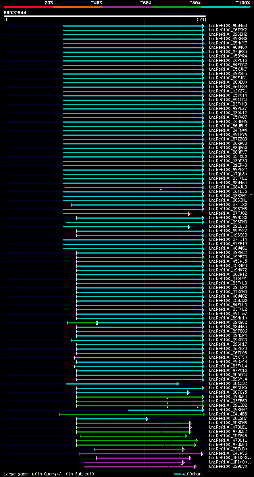Open hit UniRef100_B9SBH2
This screenshot has width=254, height=477.
tap(228, 34)
